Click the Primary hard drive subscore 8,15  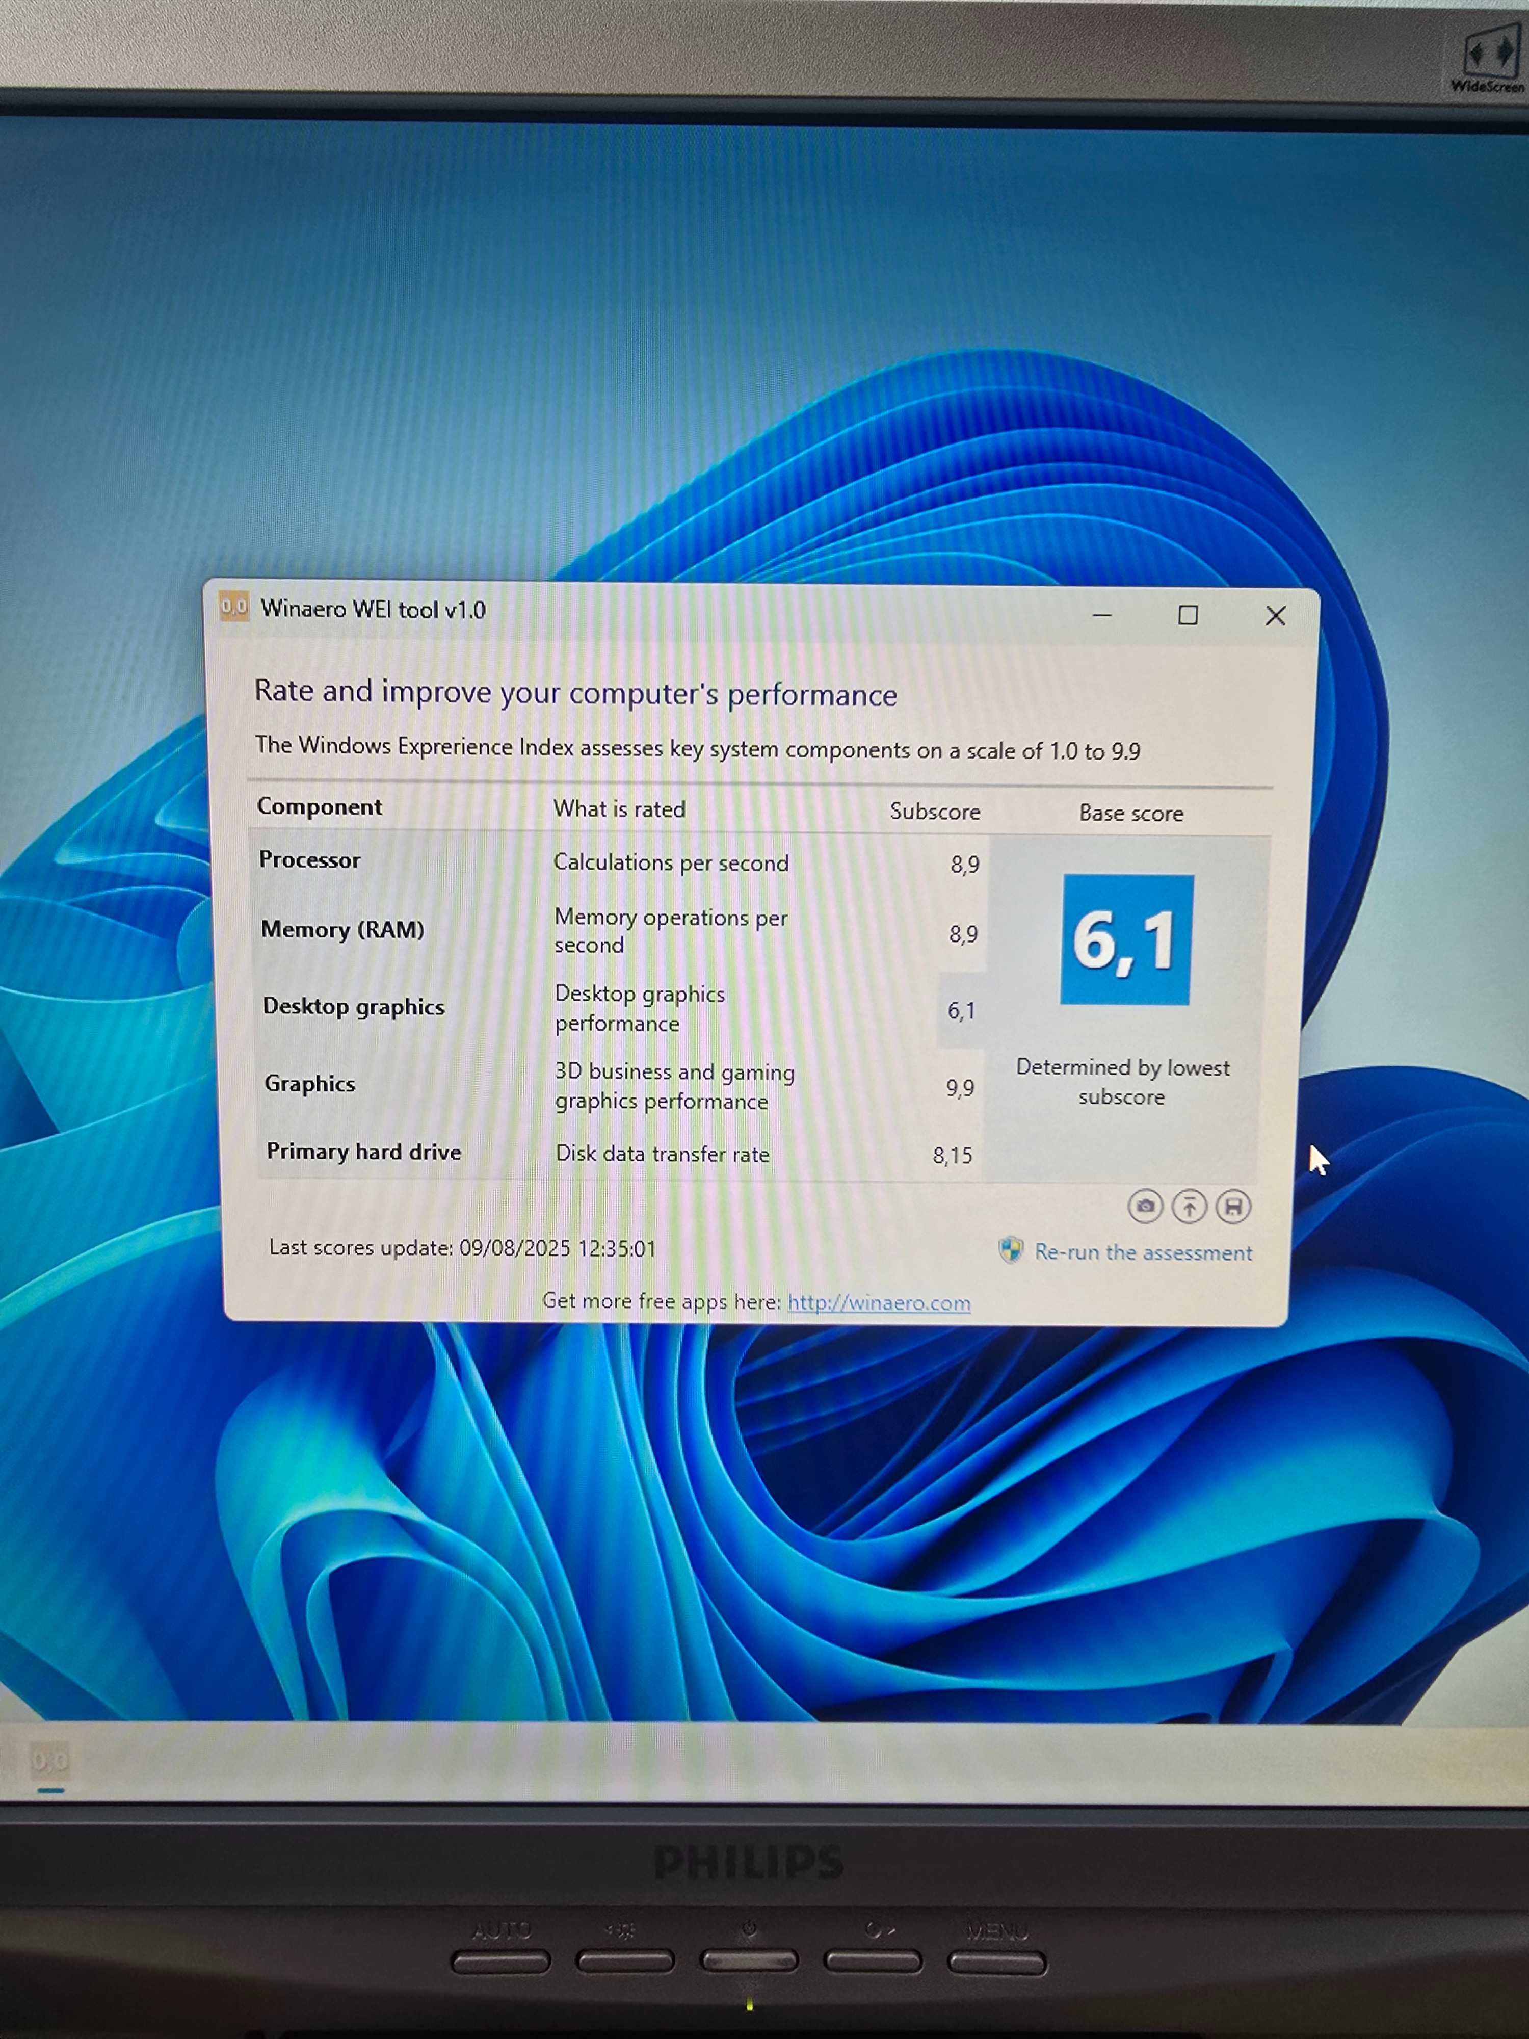point(953,1155)
